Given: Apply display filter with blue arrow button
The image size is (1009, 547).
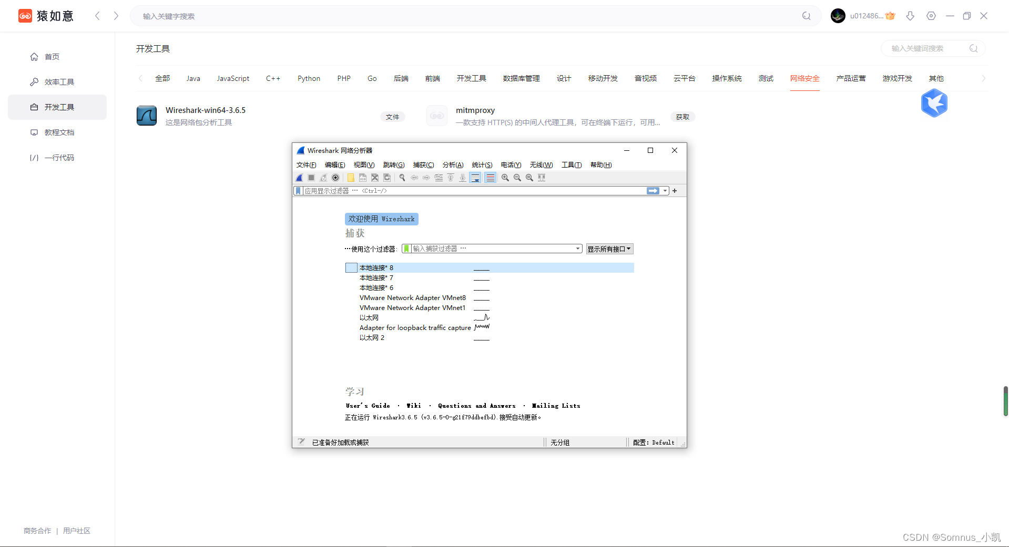Looking at the screenshot, I should coord(653,191).
